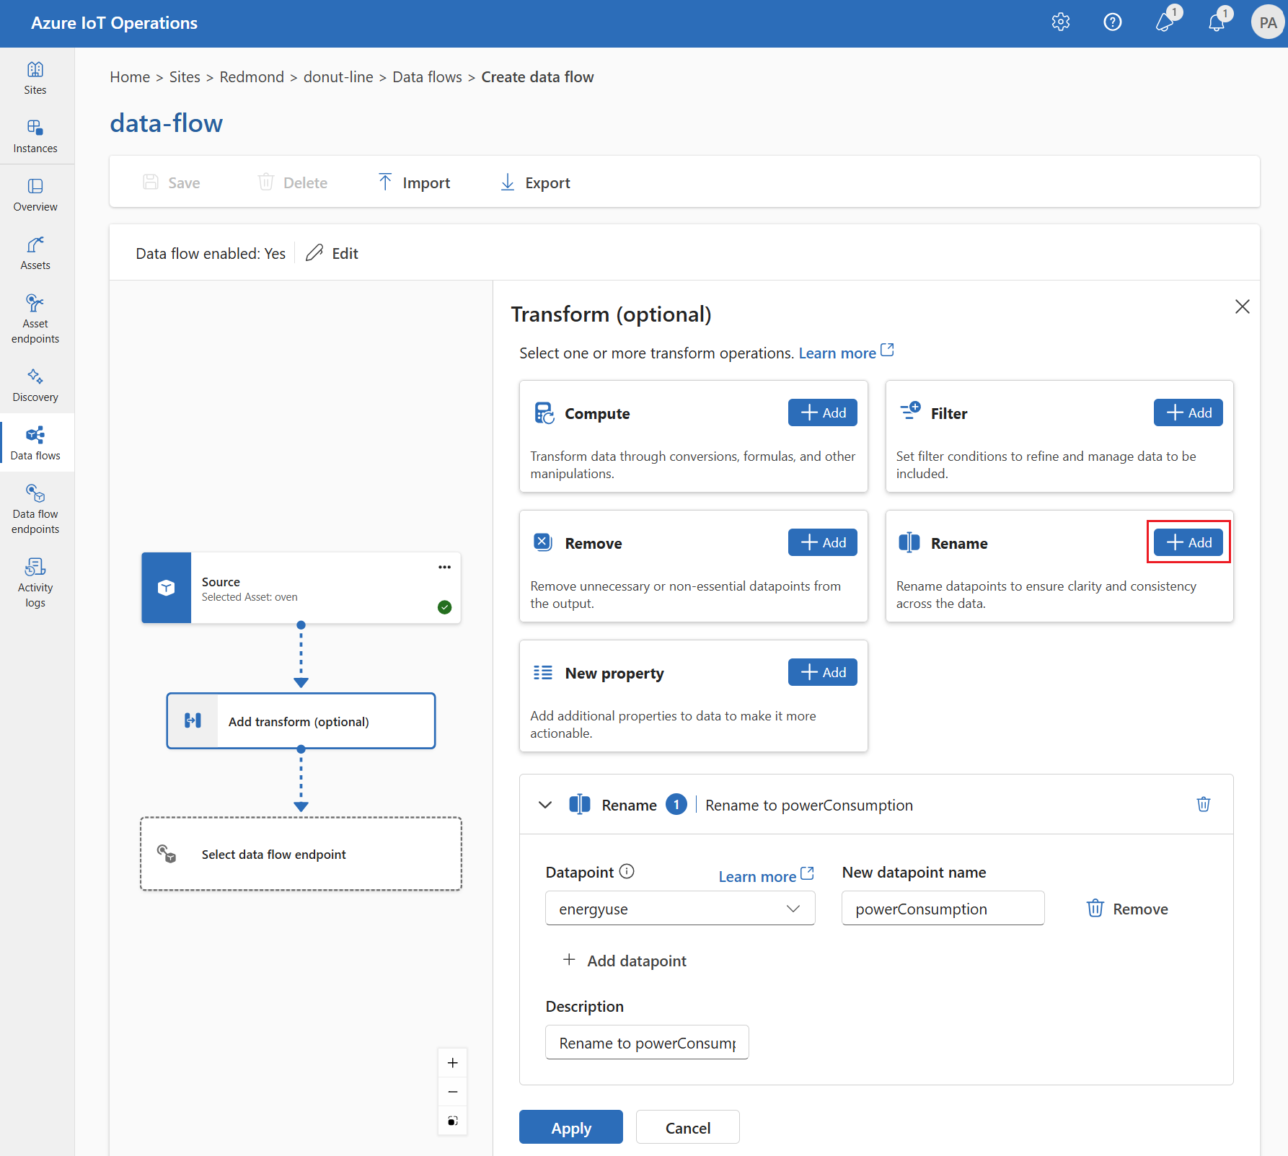Collapse the Rename to powerConsumption section
This screenshot has width=1288, height=1156.
pos(544,804)
